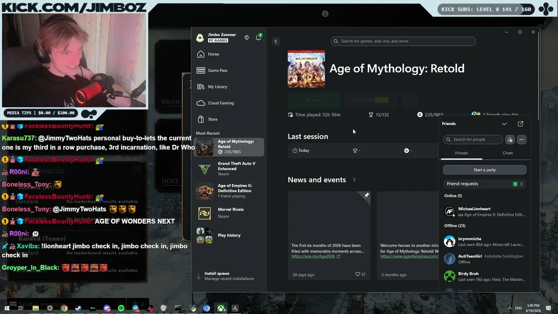Screen dimensions: 558x314
Task: Open Task View from the taskbar
Action: [x=21, y=308]
